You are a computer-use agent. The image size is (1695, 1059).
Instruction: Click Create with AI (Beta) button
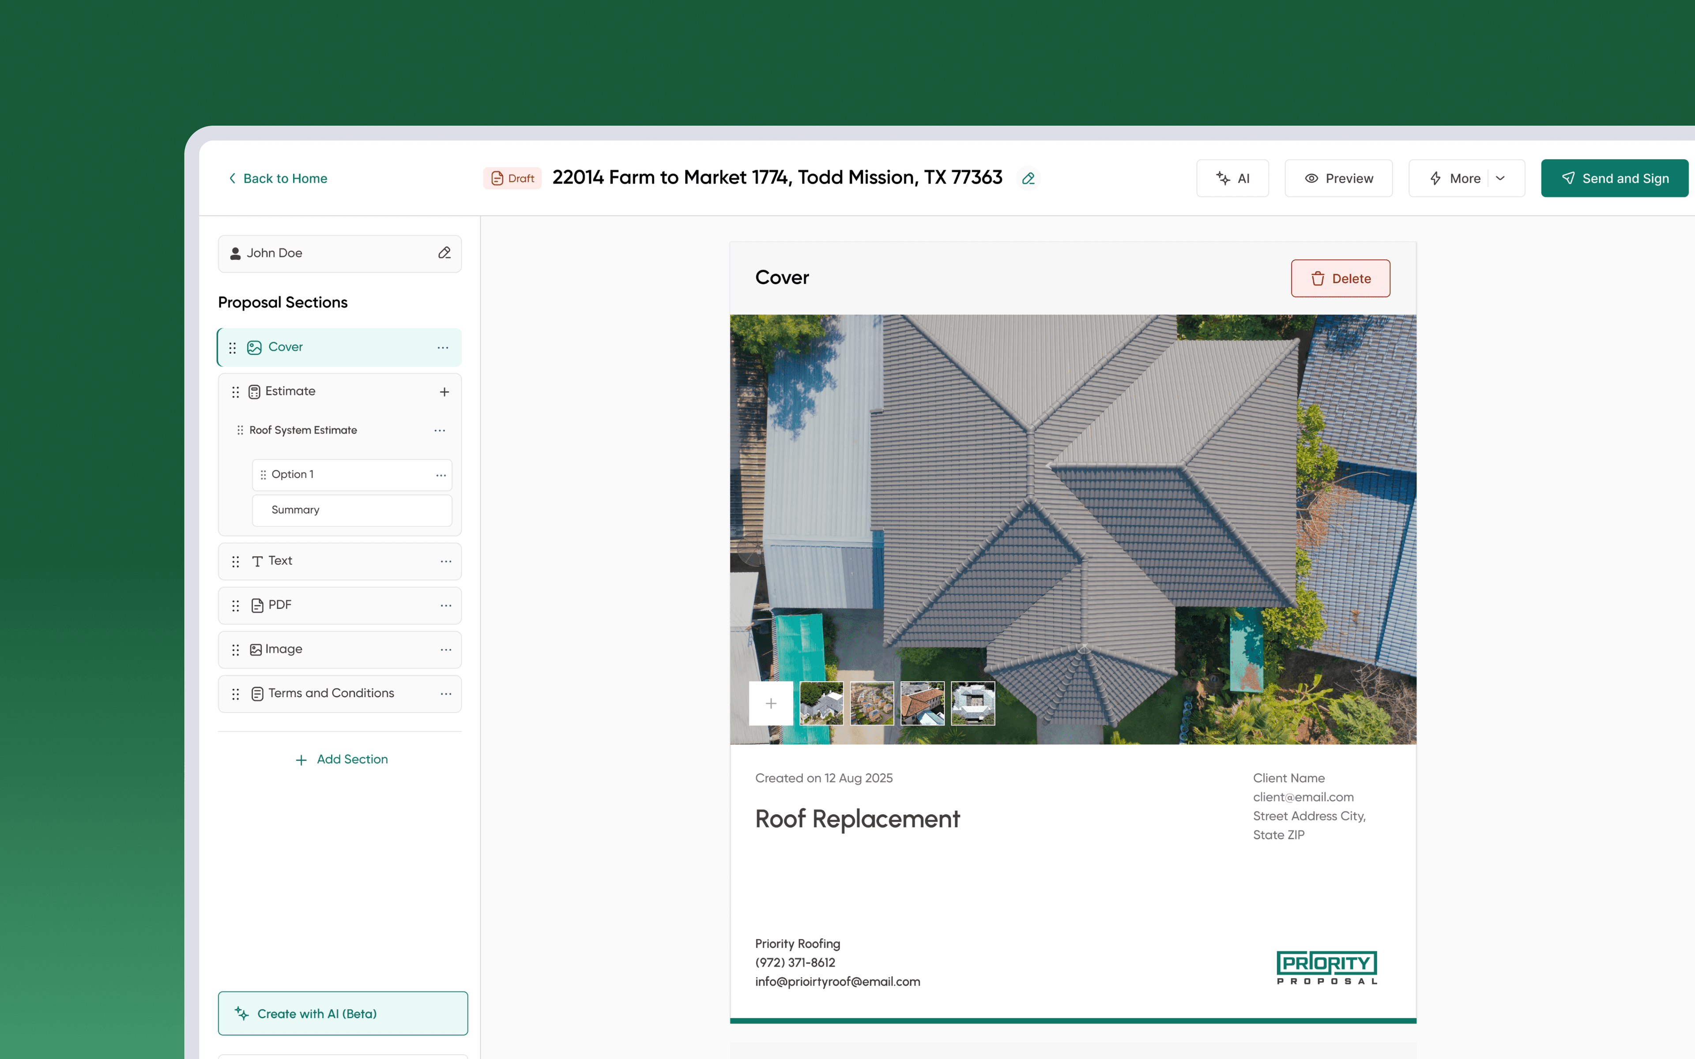(343, 1013)
